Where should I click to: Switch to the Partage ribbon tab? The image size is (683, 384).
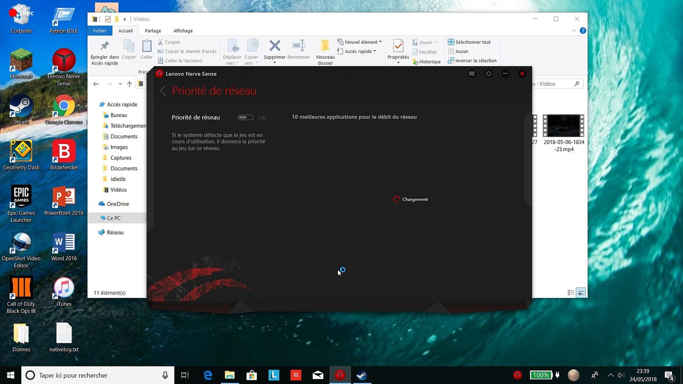click(153, 31)
